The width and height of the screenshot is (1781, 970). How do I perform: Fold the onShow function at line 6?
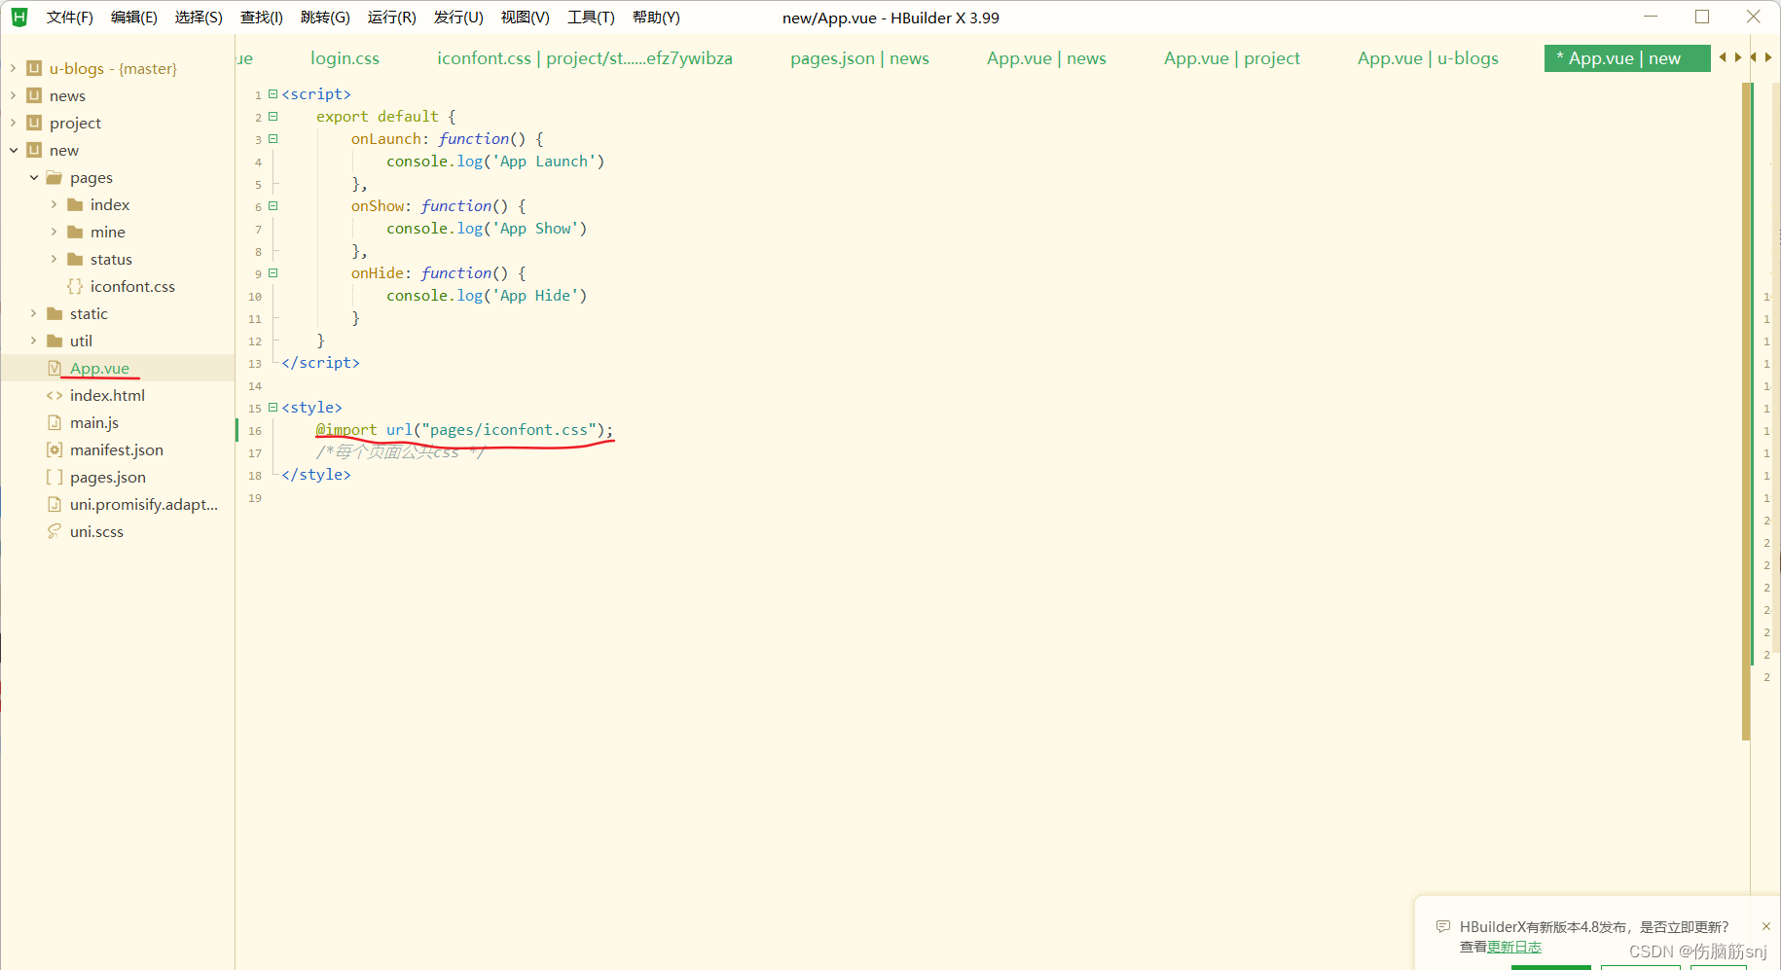point(273,206)
